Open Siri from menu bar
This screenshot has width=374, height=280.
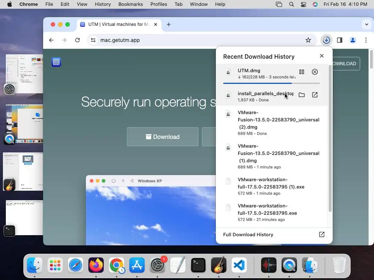coord(315,4)
